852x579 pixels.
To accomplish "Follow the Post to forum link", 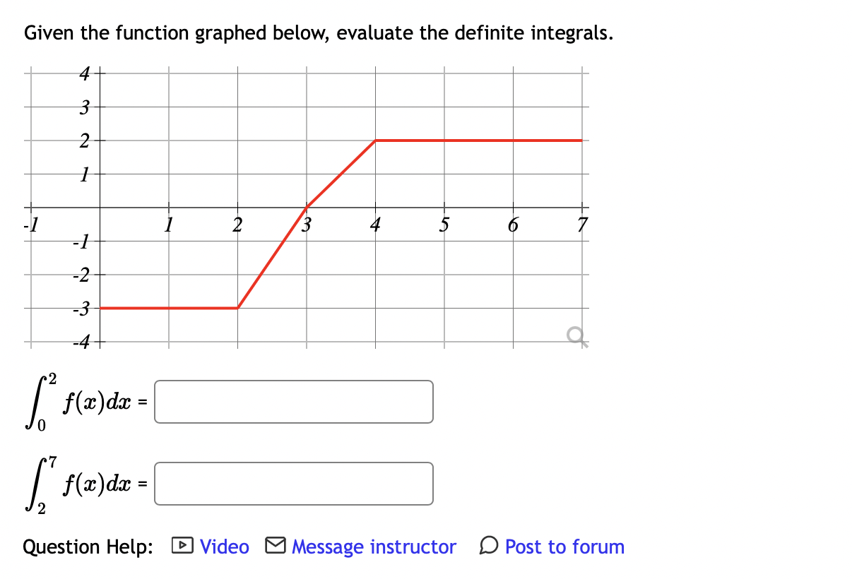I will (x=563, y=547).
